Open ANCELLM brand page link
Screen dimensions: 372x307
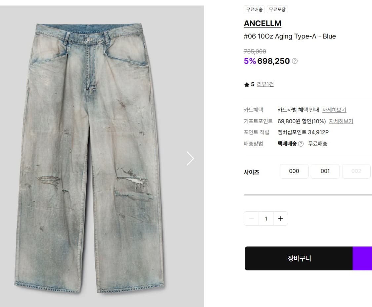[x=263, y=24]
